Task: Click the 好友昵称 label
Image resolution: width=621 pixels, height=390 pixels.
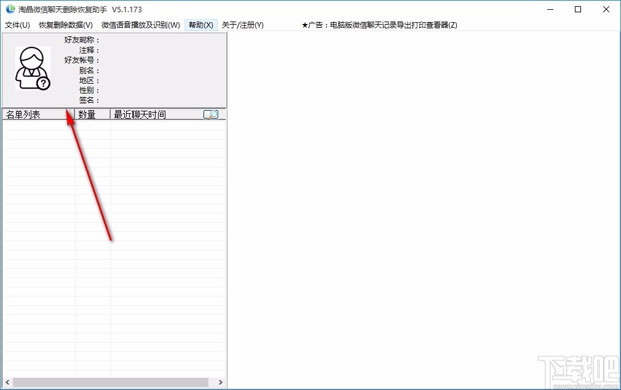Action: pyautogui.click(x=82, y=40)
